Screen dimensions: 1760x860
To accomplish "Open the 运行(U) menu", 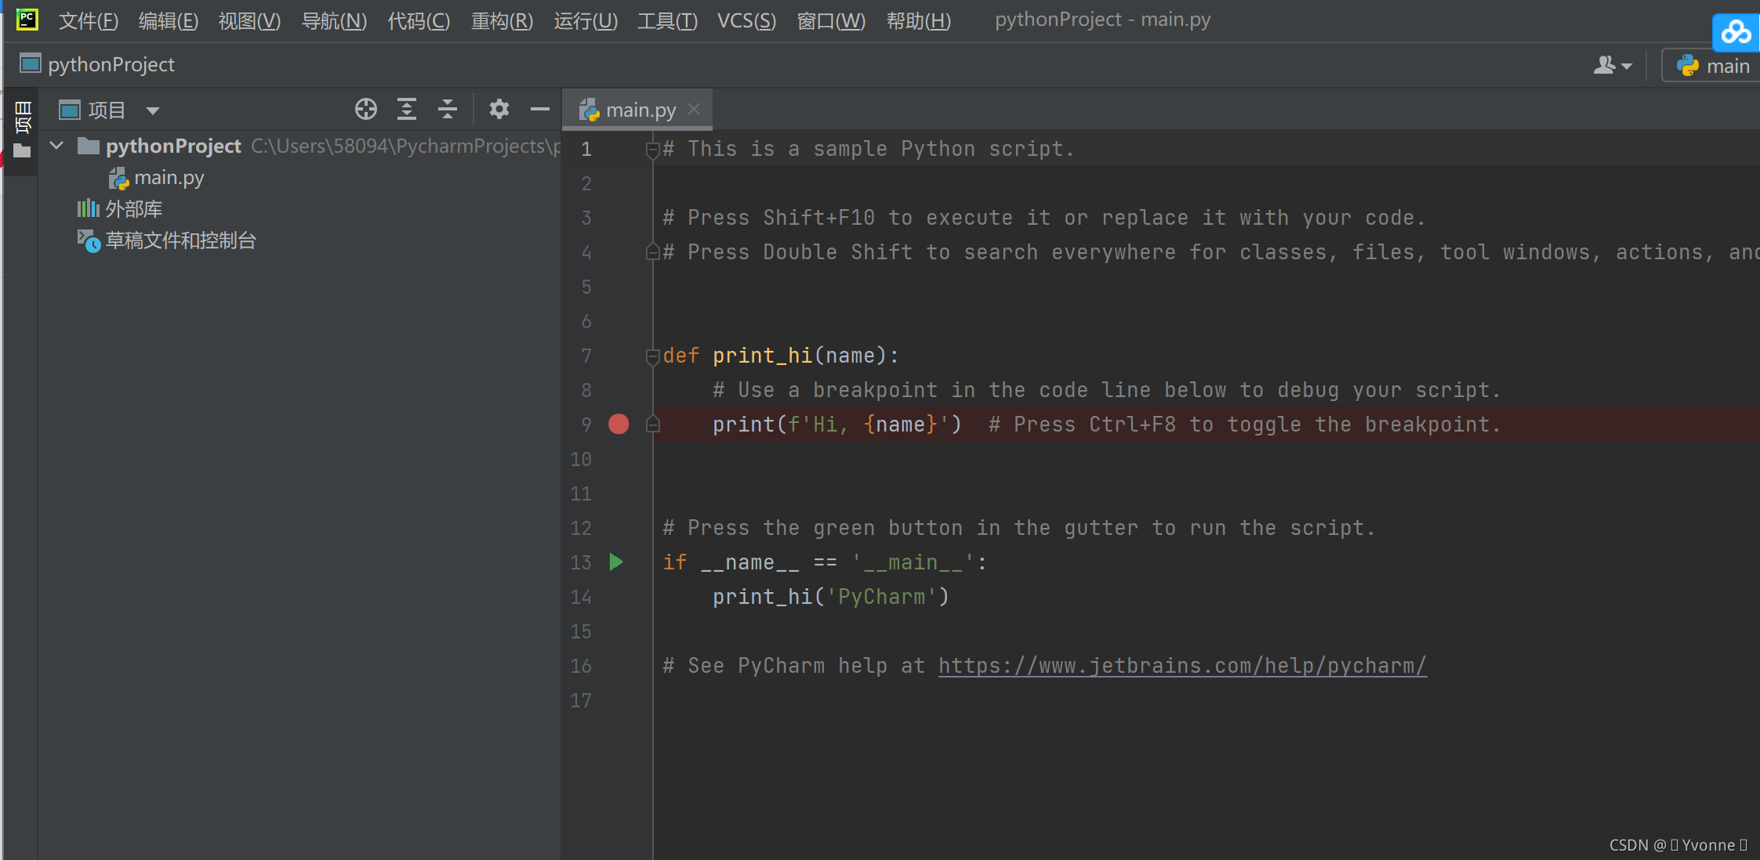I will point(585,20).
